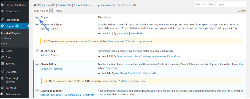Click the Apply button

coord(59,11)
